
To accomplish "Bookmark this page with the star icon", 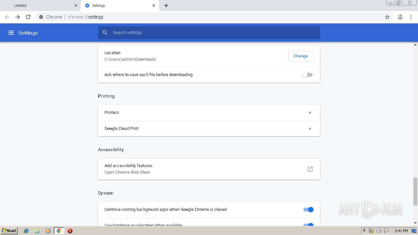I will [x=387, y=17].
